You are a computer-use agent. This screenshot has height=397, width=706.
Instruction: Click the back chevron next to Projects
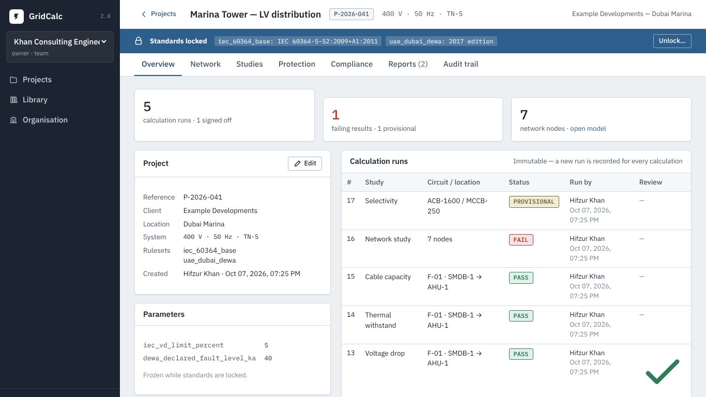(144, 14)
